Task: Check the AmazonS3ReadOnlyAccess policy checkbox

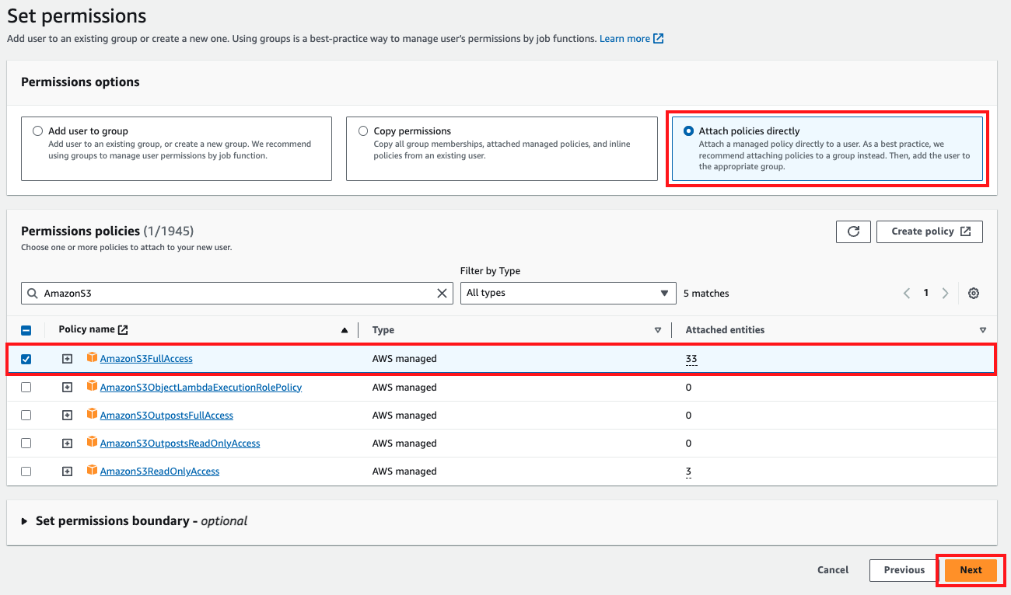Action: point(26,471)
